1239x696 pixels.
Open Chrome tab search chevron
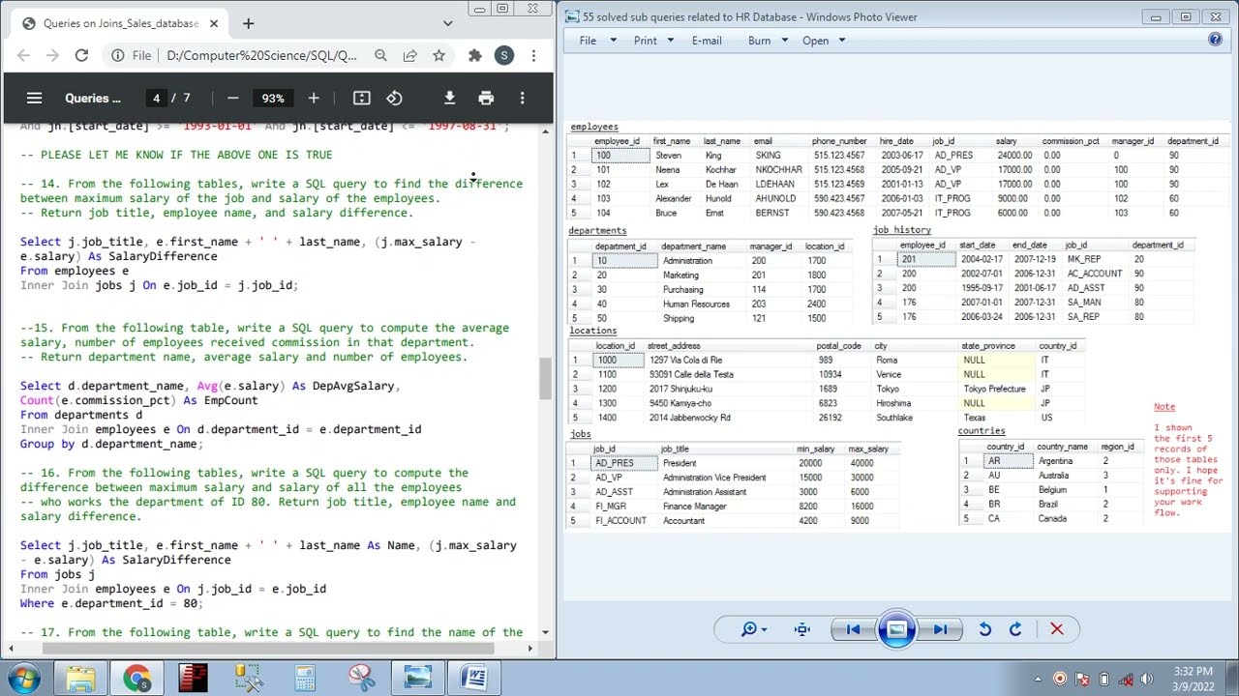447,23
